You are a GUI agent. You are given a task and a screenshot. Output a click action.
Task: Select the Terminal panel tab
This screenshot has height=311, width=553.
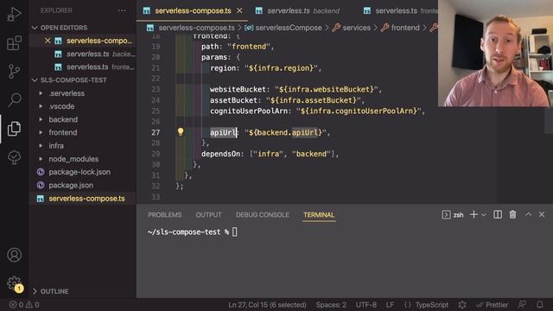click(319, 215)
